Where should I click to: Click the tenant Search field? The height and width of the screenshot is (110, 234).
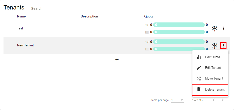(127, 8)
